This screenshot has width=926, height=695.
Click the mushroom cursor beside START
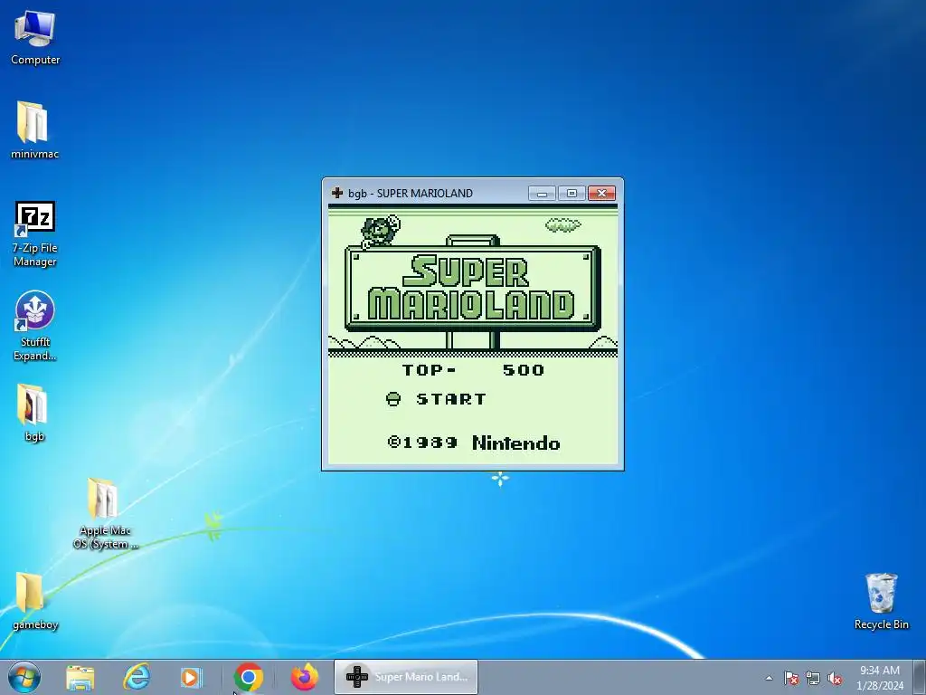[x=393, y=399]
